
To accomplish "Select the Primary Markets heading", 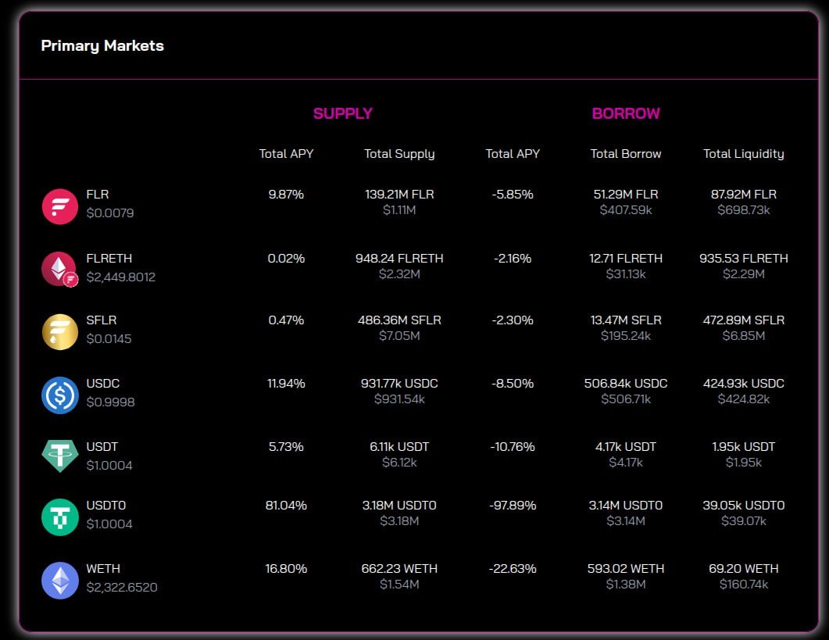I will click(102, 46).
